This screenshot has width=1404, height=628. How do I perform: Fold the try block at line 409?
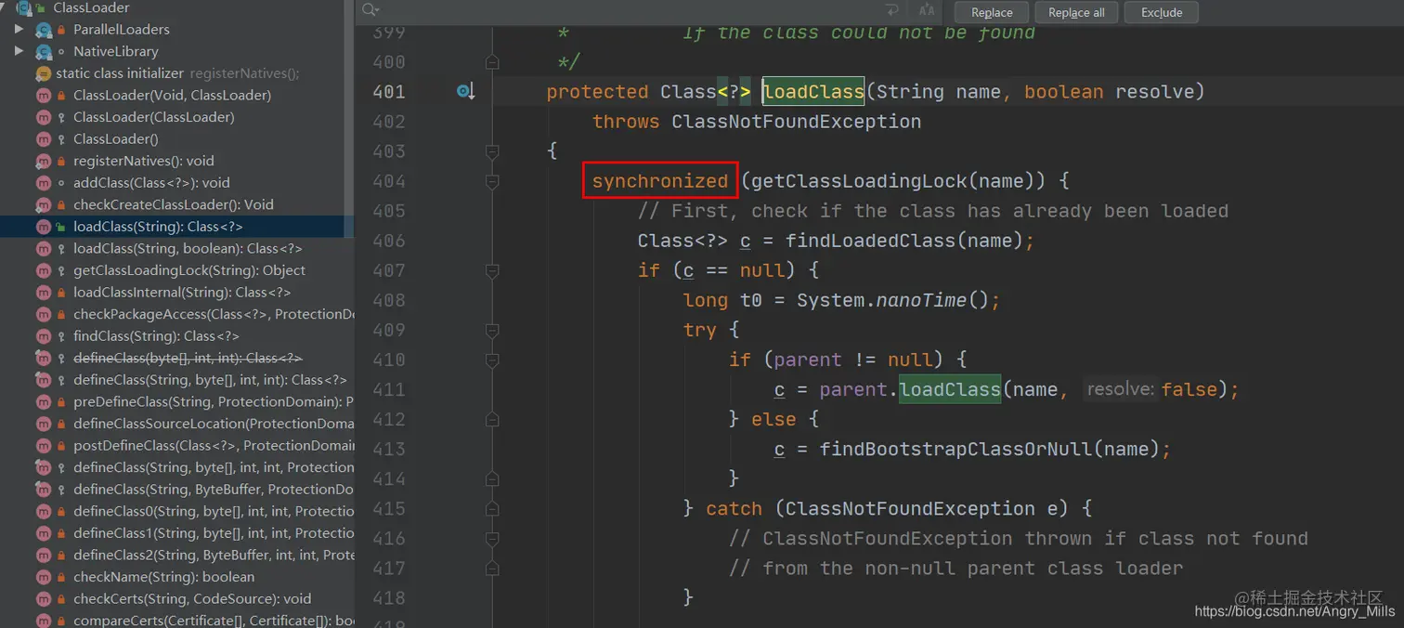492,330
